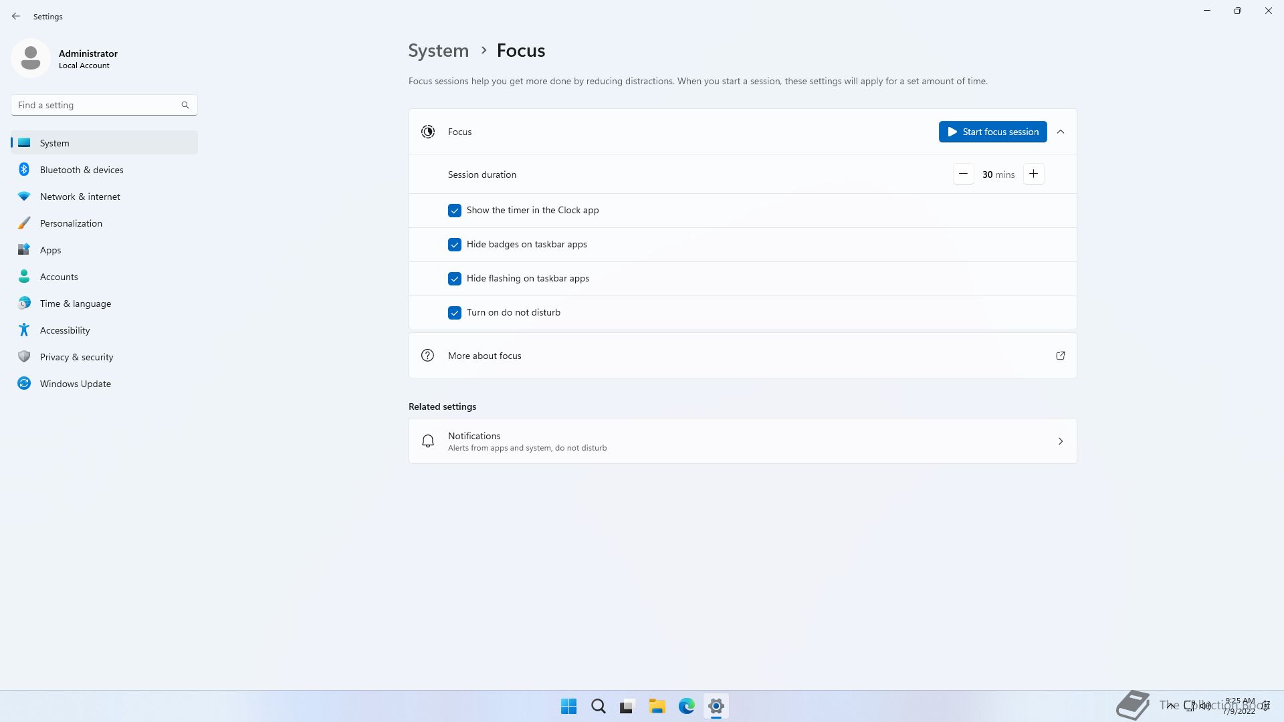Start focus session button

(x=992, y=132)
